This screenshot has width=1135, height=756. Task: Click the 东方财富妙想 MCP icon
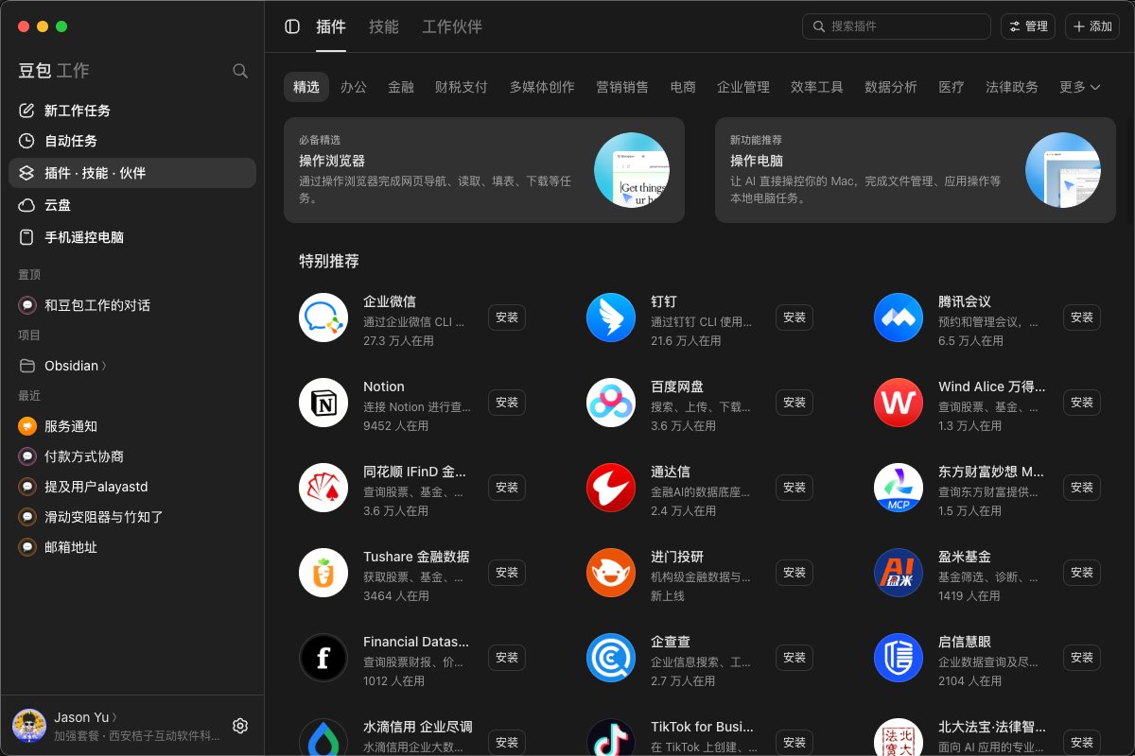899,488
